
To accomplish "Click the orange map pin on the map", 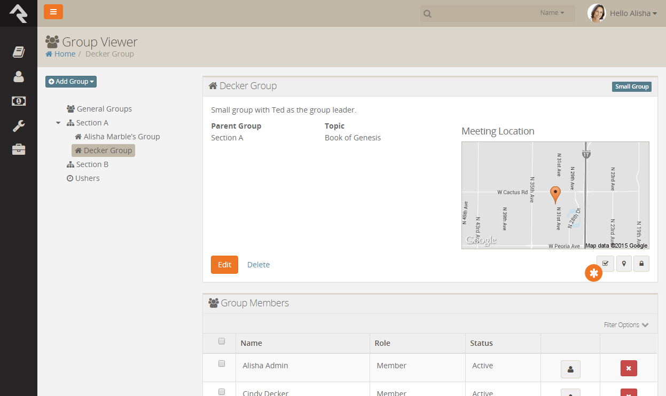I will tap(555, 194).
